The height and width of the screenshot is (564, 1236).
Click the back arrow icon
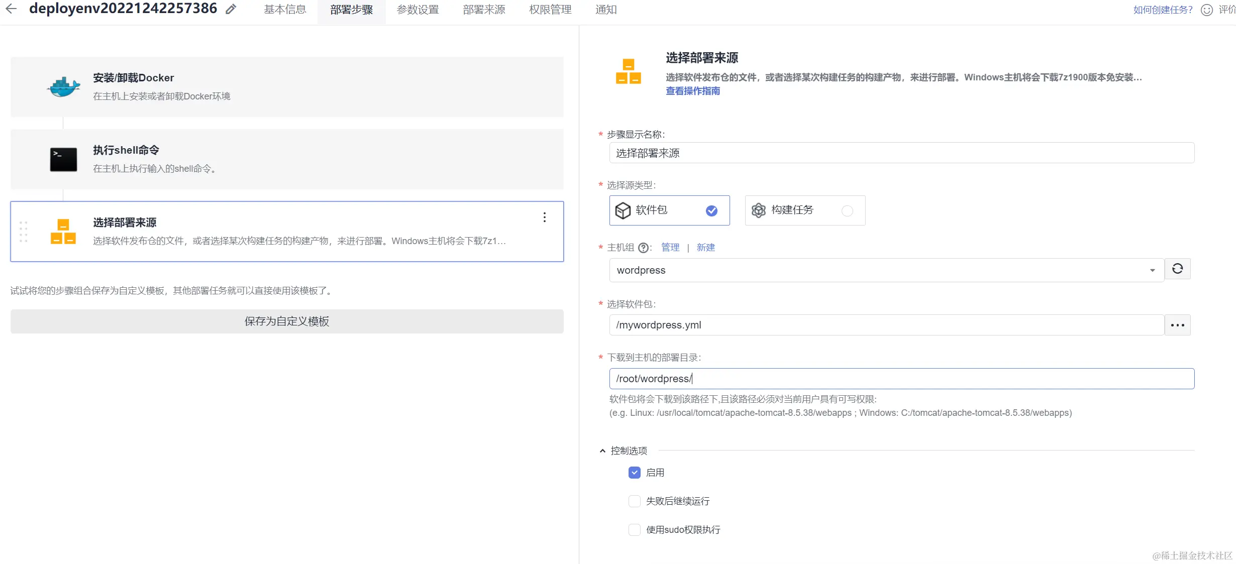11,9
